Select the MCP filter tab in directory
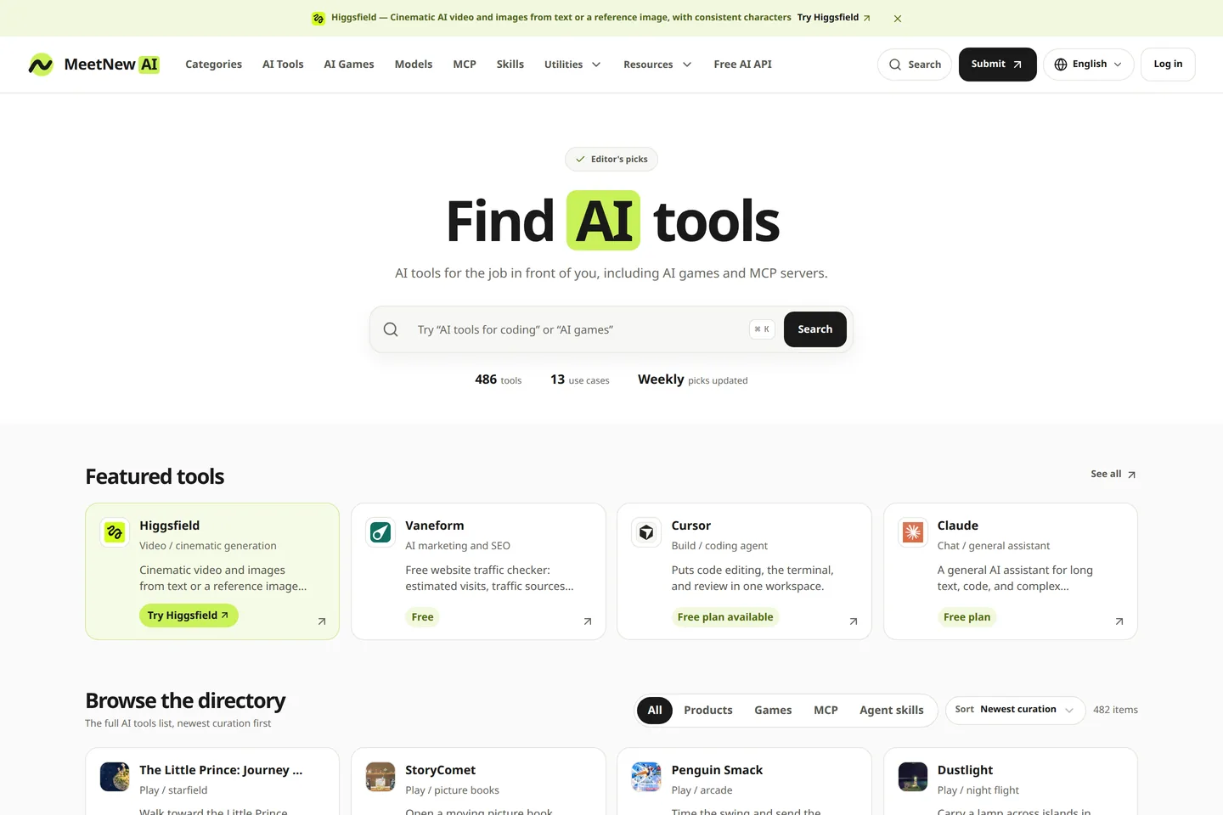This screenshot has height=815, width=1223. (x=826, y=711)
